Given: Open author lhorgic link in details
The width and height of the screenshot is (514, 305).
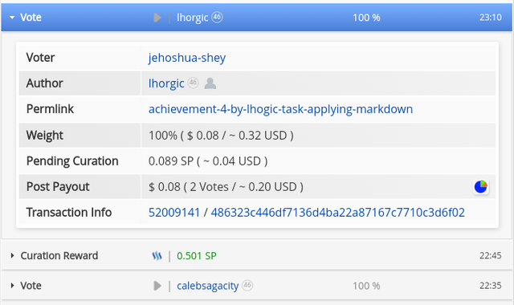Looking at the screenshot, I should [166, 83].
